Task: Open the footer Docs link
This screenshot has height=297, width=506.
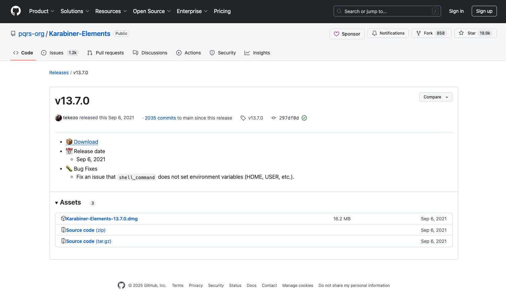Action: click(x=251, y=286)
